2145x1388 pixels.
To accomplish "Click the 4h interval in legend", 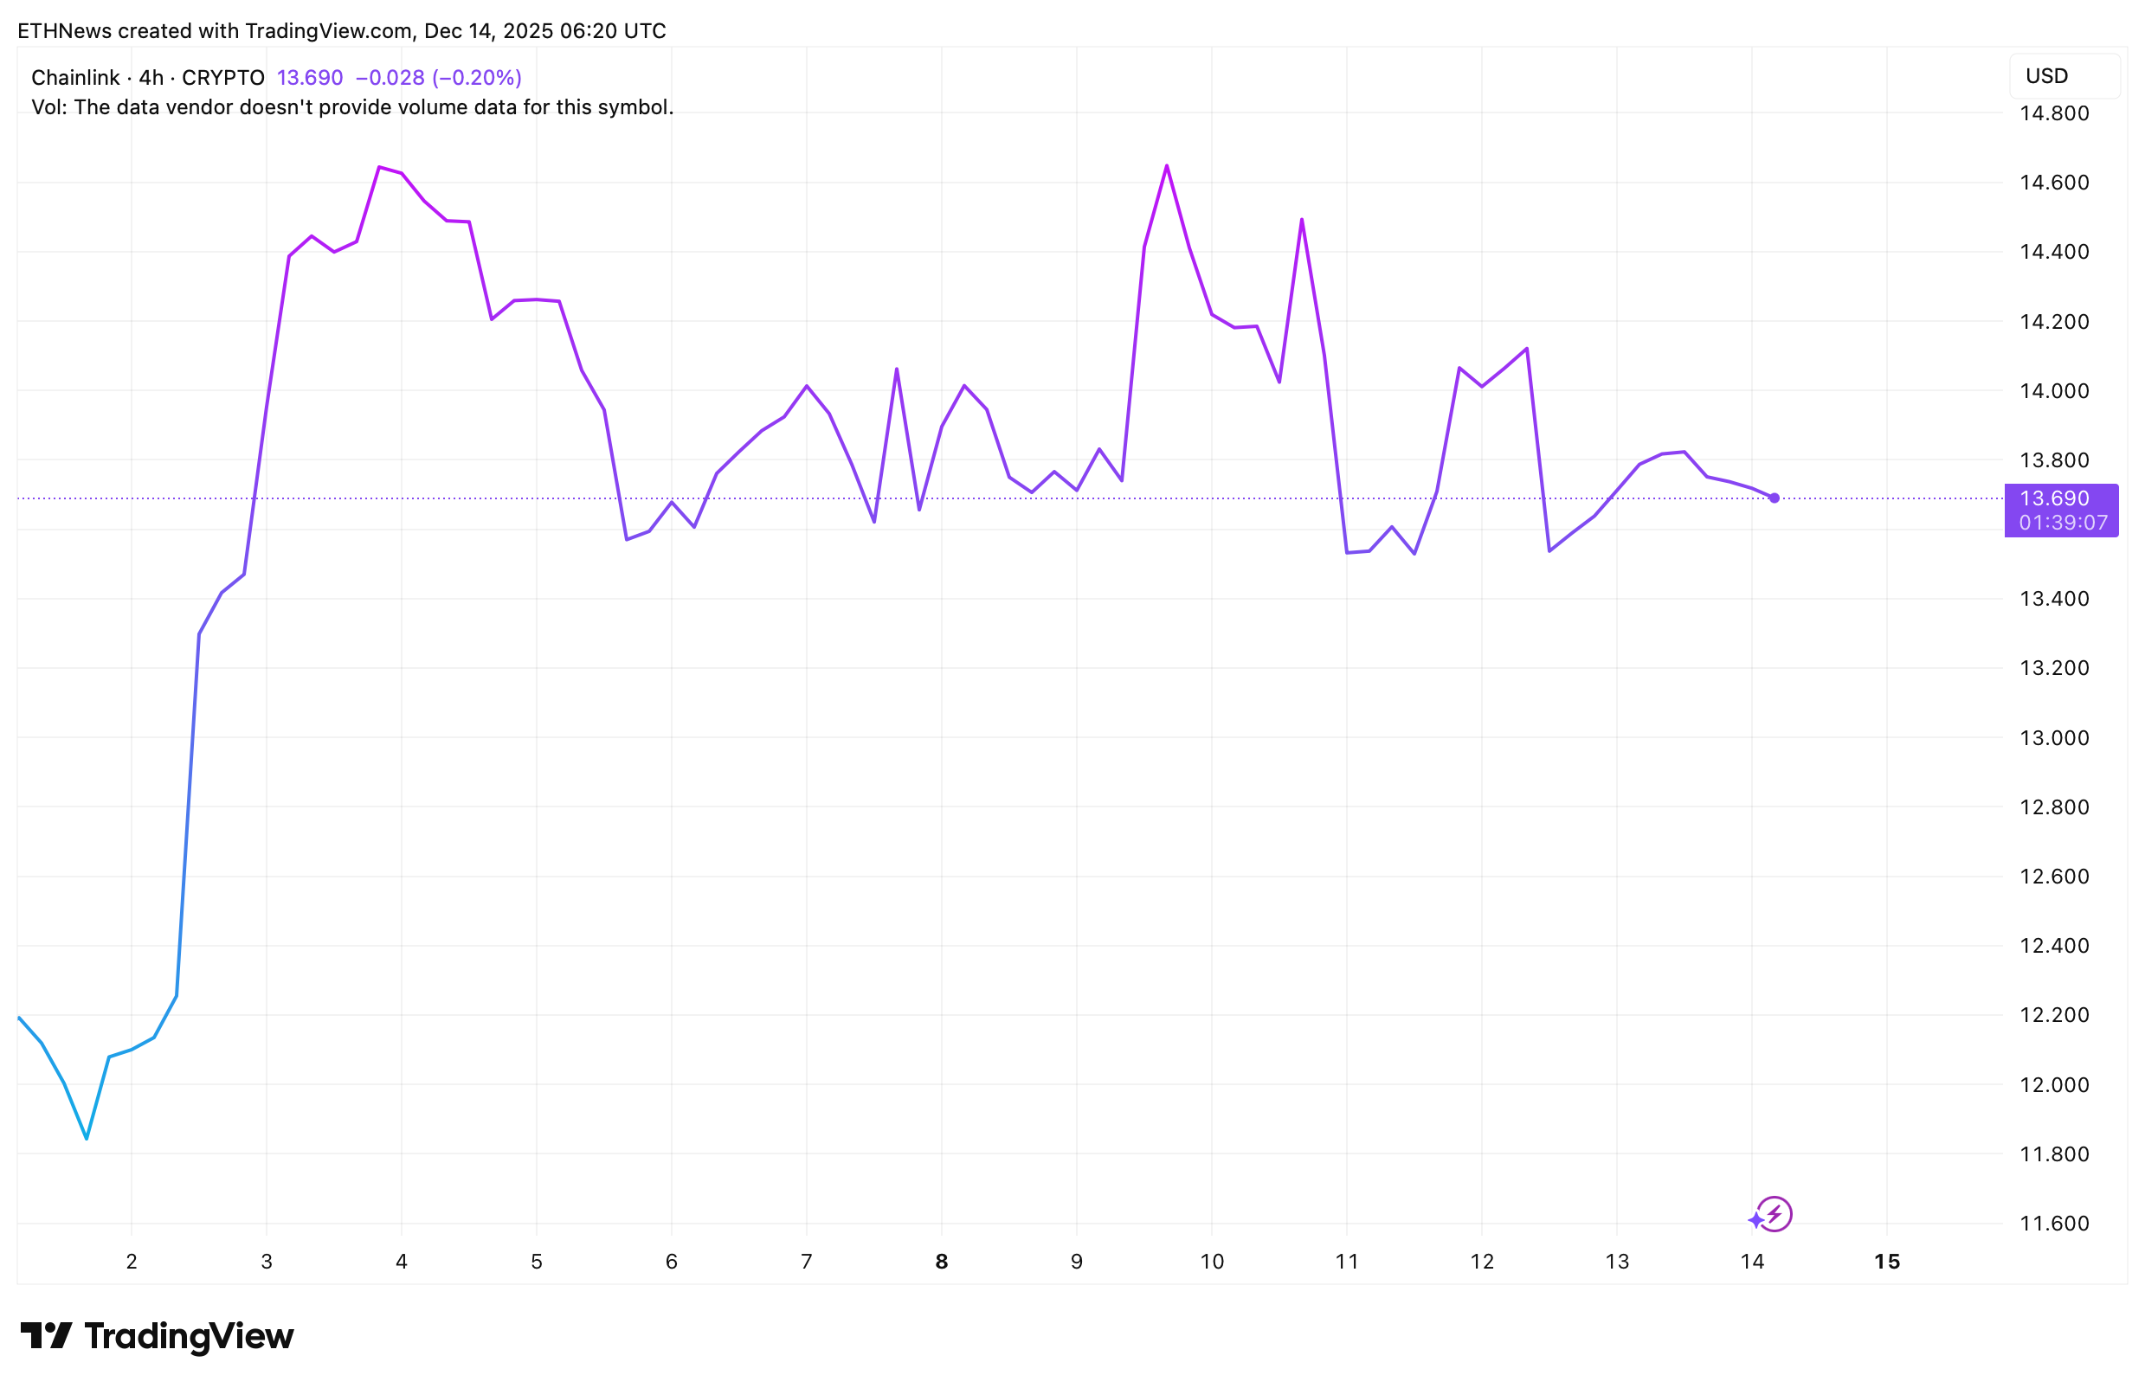I will (151, 78).
